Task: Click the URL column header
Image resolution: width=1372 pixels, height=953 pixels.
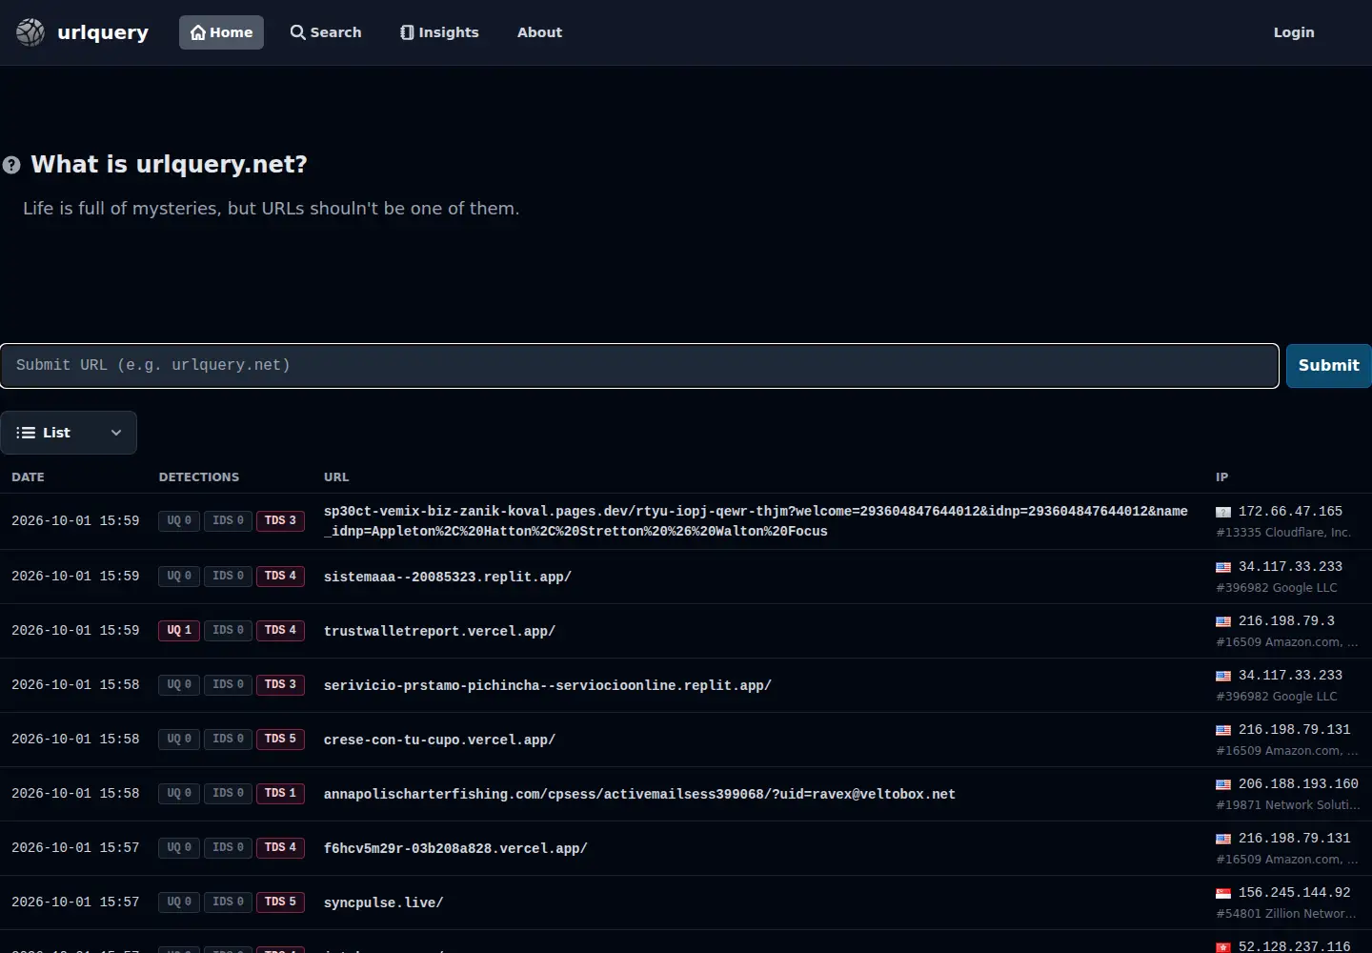Action: (x=336, y=477)
